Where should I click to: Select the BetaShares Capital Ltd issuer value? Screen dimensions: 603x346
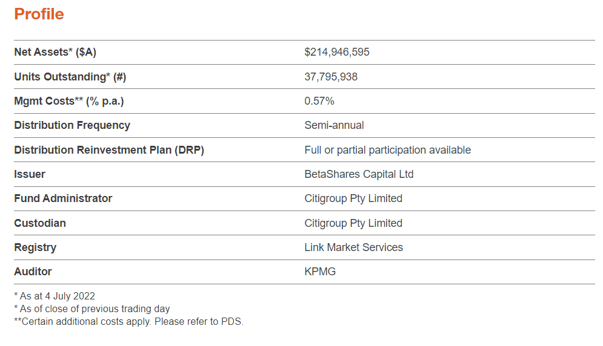pos(359,174)
